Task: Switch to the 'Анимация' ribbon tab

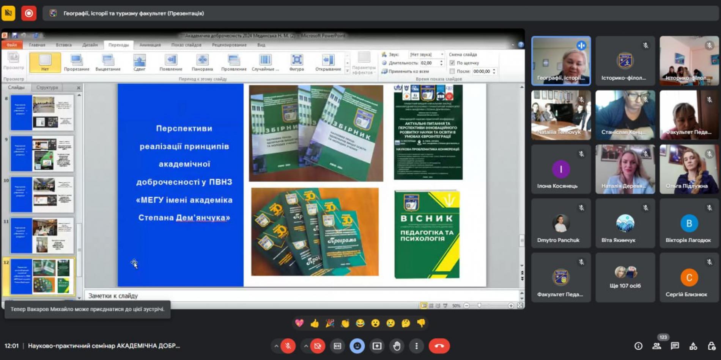Action: coord(150,45)
